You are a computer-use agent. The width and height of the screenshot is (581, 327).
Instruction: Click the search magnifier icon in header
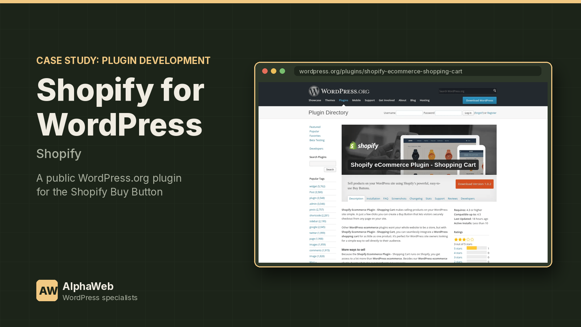point(494,91)
